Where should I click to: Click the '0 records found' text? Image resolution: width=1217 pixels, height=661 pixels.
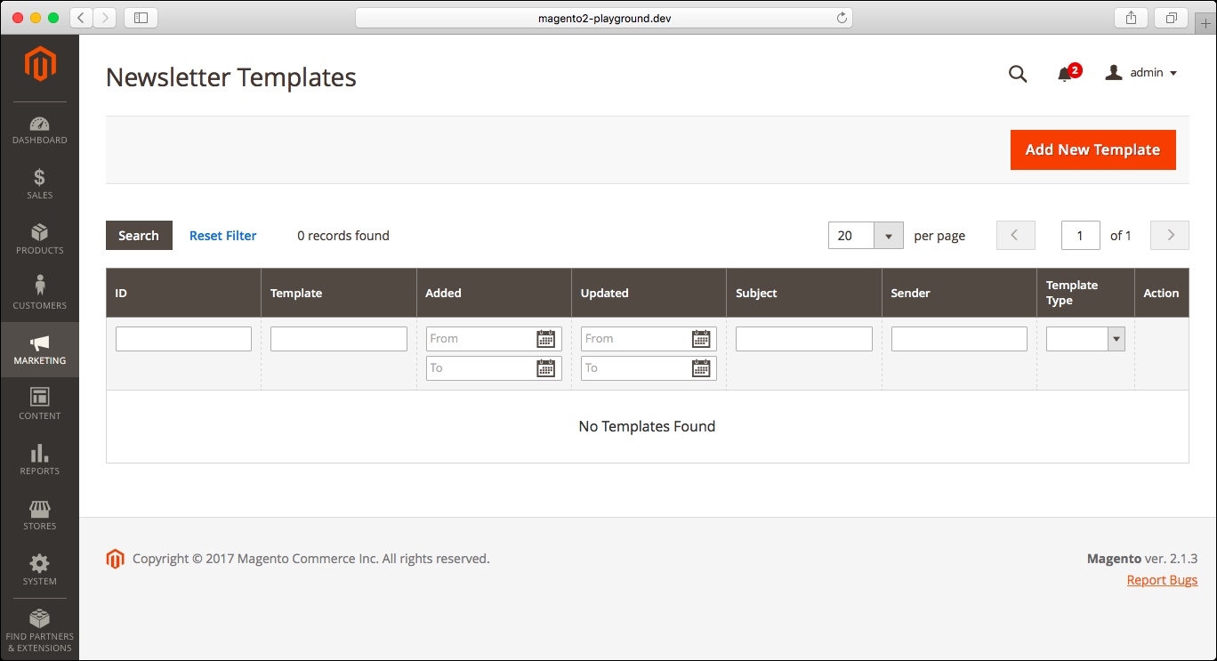tap(343, 236)
